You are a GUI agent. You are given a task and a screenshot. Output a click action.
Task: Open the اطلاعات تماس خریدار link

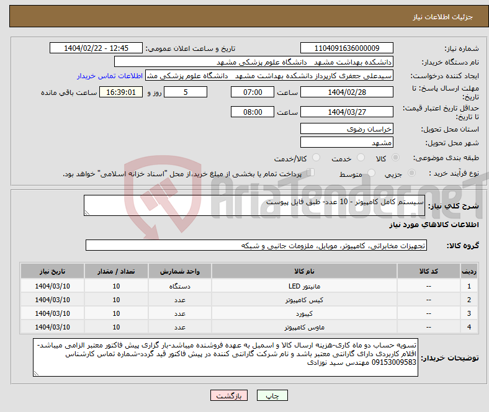coord(110,76)
